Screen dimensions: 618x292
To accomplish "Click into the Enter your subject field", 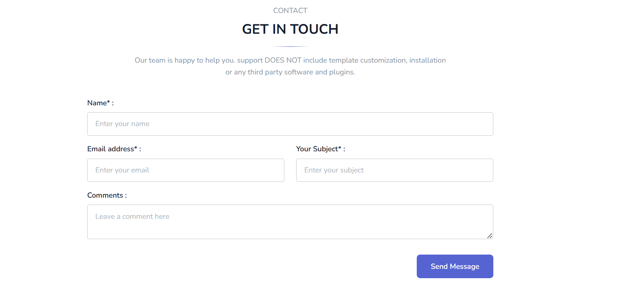I will point(395,170).
